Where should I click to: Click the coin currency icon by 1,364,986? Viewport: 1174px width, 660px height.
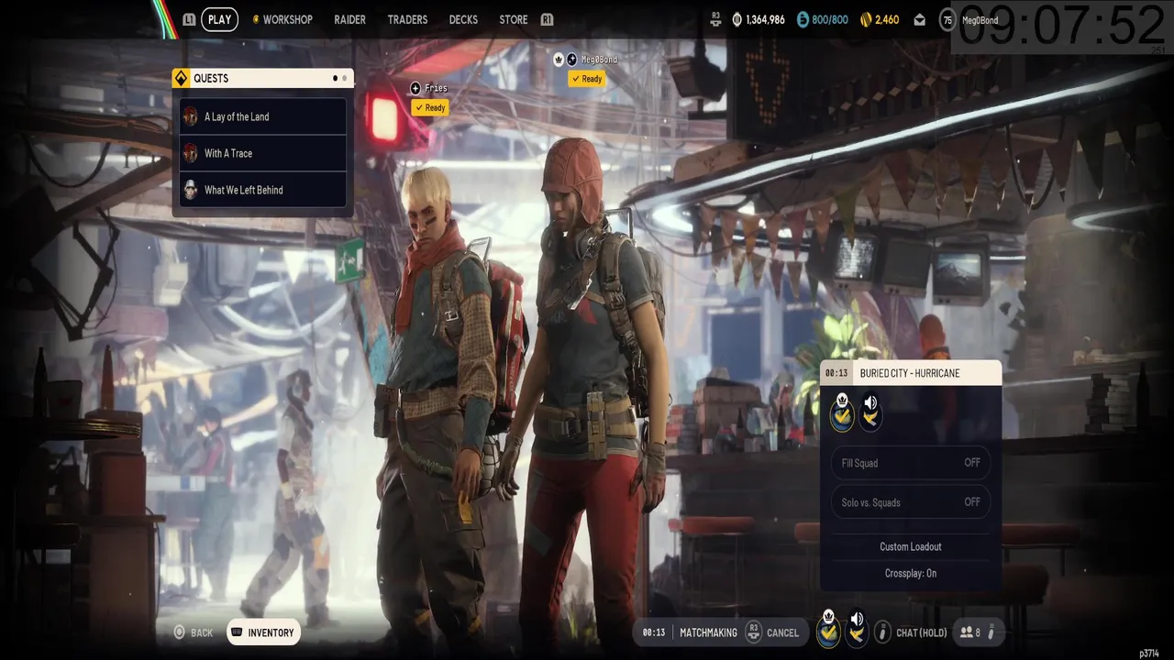(x=737, y=19)
